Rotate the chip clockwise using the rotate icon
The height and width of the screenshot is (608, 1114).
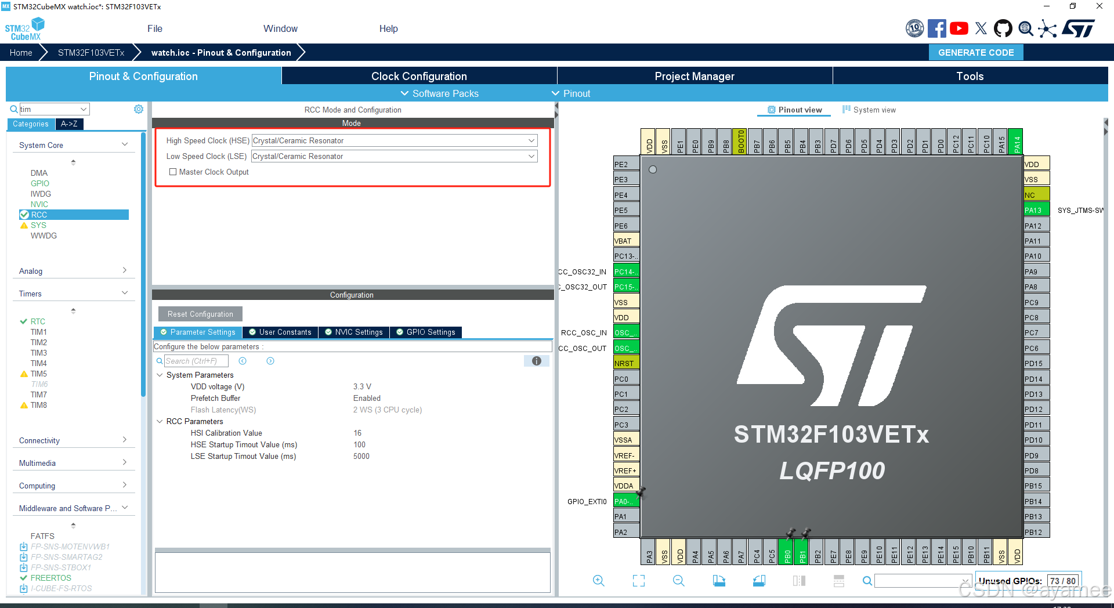click(719, 581)
